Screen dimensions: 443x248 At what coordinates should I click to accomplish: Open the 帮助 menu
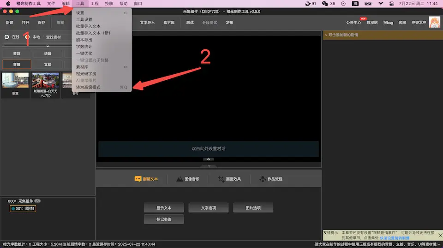pyautogui.click(x=124, y=4)
